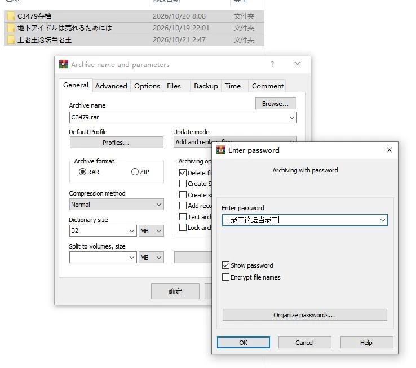Click the 确定 button in archive dialog
416x368 pixels.
[x=175, y=291]
